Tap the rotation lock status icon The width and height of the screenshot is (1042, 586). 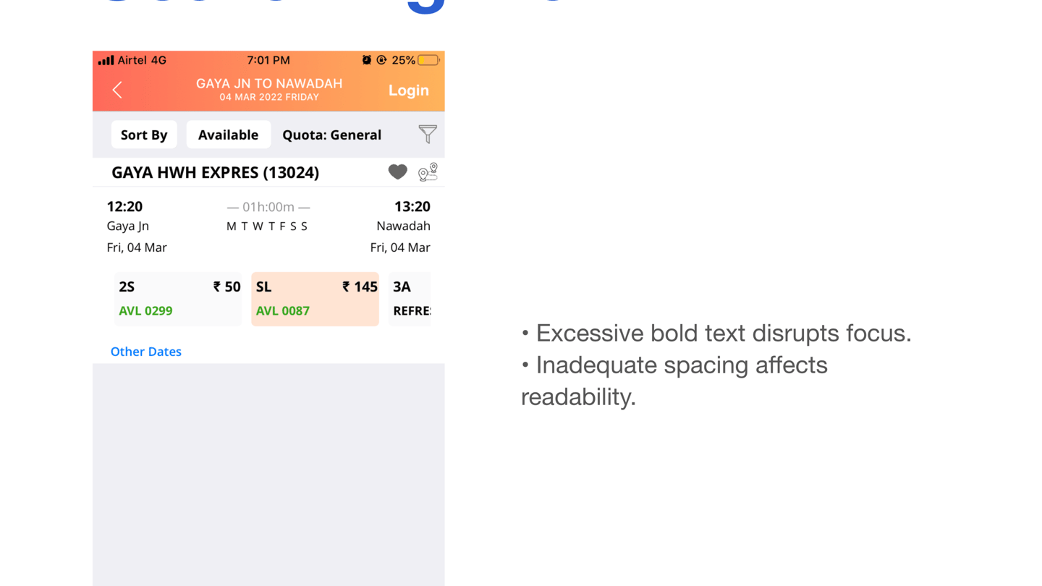coord(381,60)
